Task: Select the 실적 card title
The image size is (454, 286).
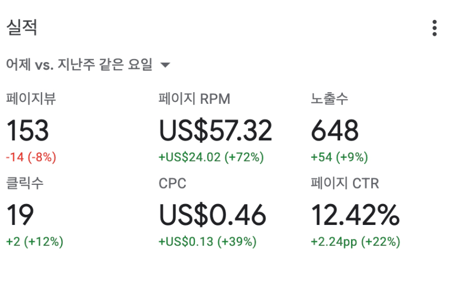Action: click(x=21, y=27)
